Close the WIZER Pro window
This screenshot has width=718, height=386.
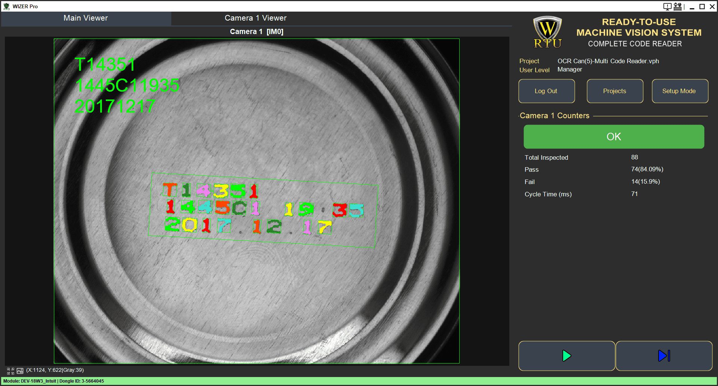712,7
